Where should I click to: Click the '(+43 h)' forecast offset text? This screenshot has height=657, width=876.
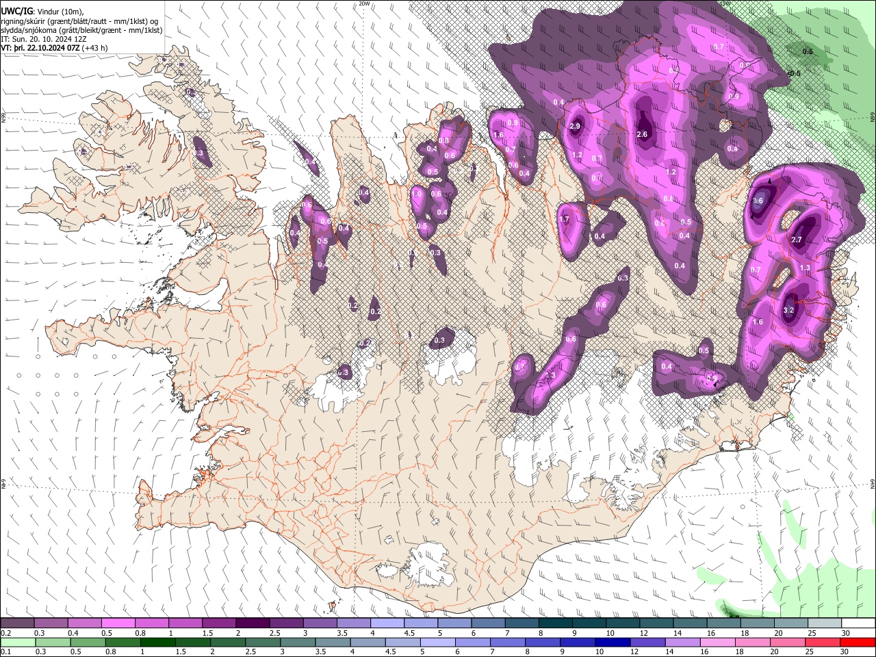click(x=94, y=48)
